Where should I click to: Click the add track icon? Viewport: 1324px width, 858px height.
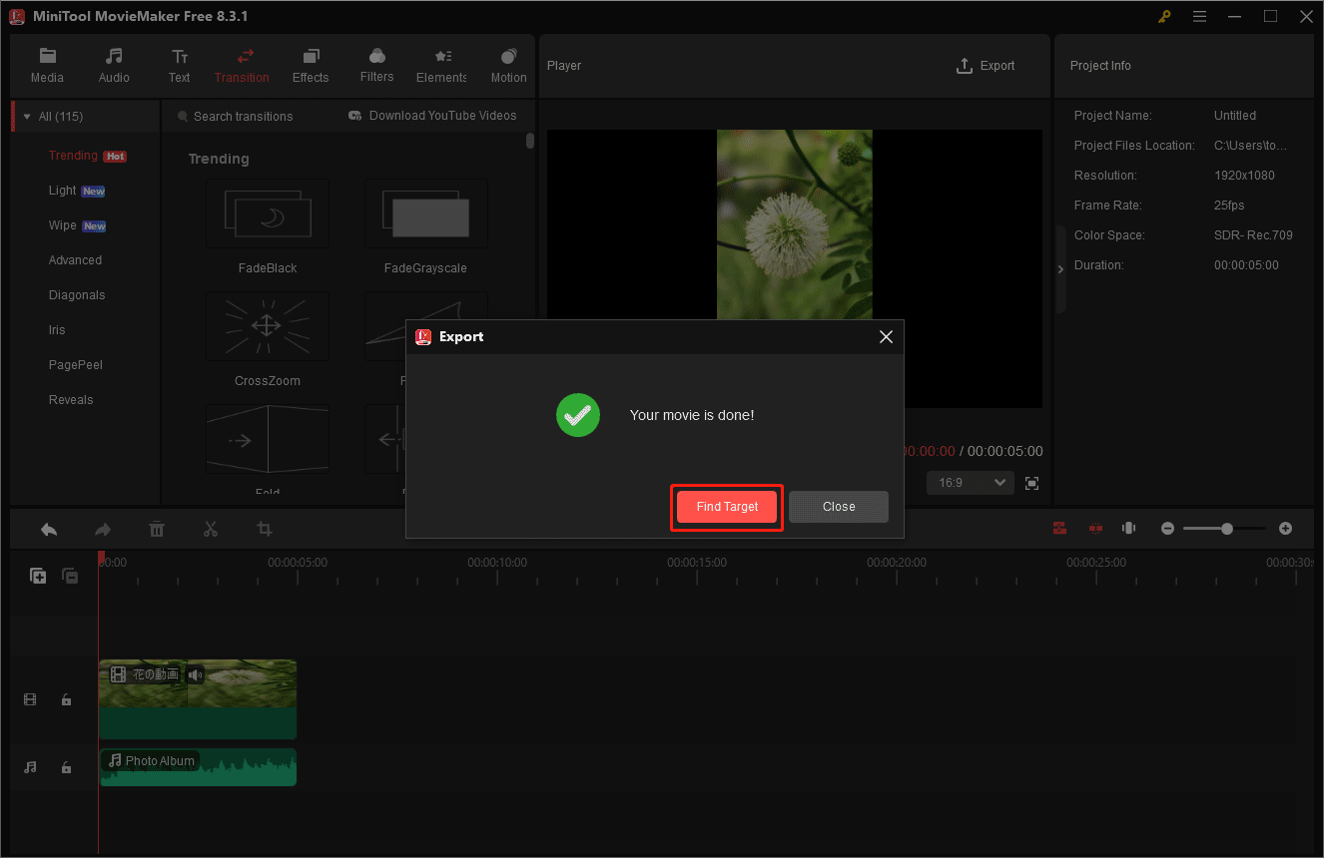[x=38, y=576]
